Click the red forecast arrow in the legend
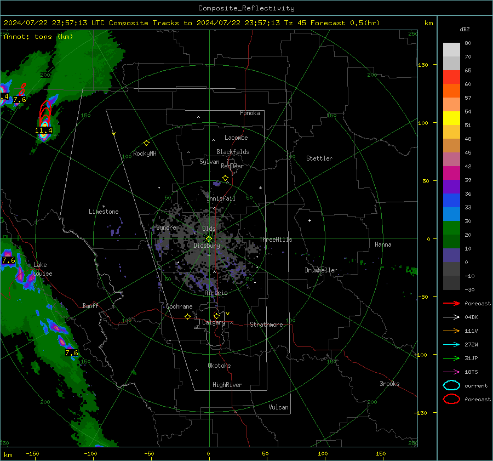 [451, 303]
